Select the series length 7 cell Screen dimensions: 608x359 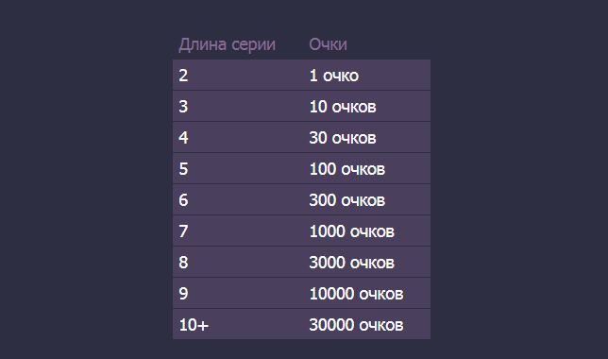click(x=238, y=231)
